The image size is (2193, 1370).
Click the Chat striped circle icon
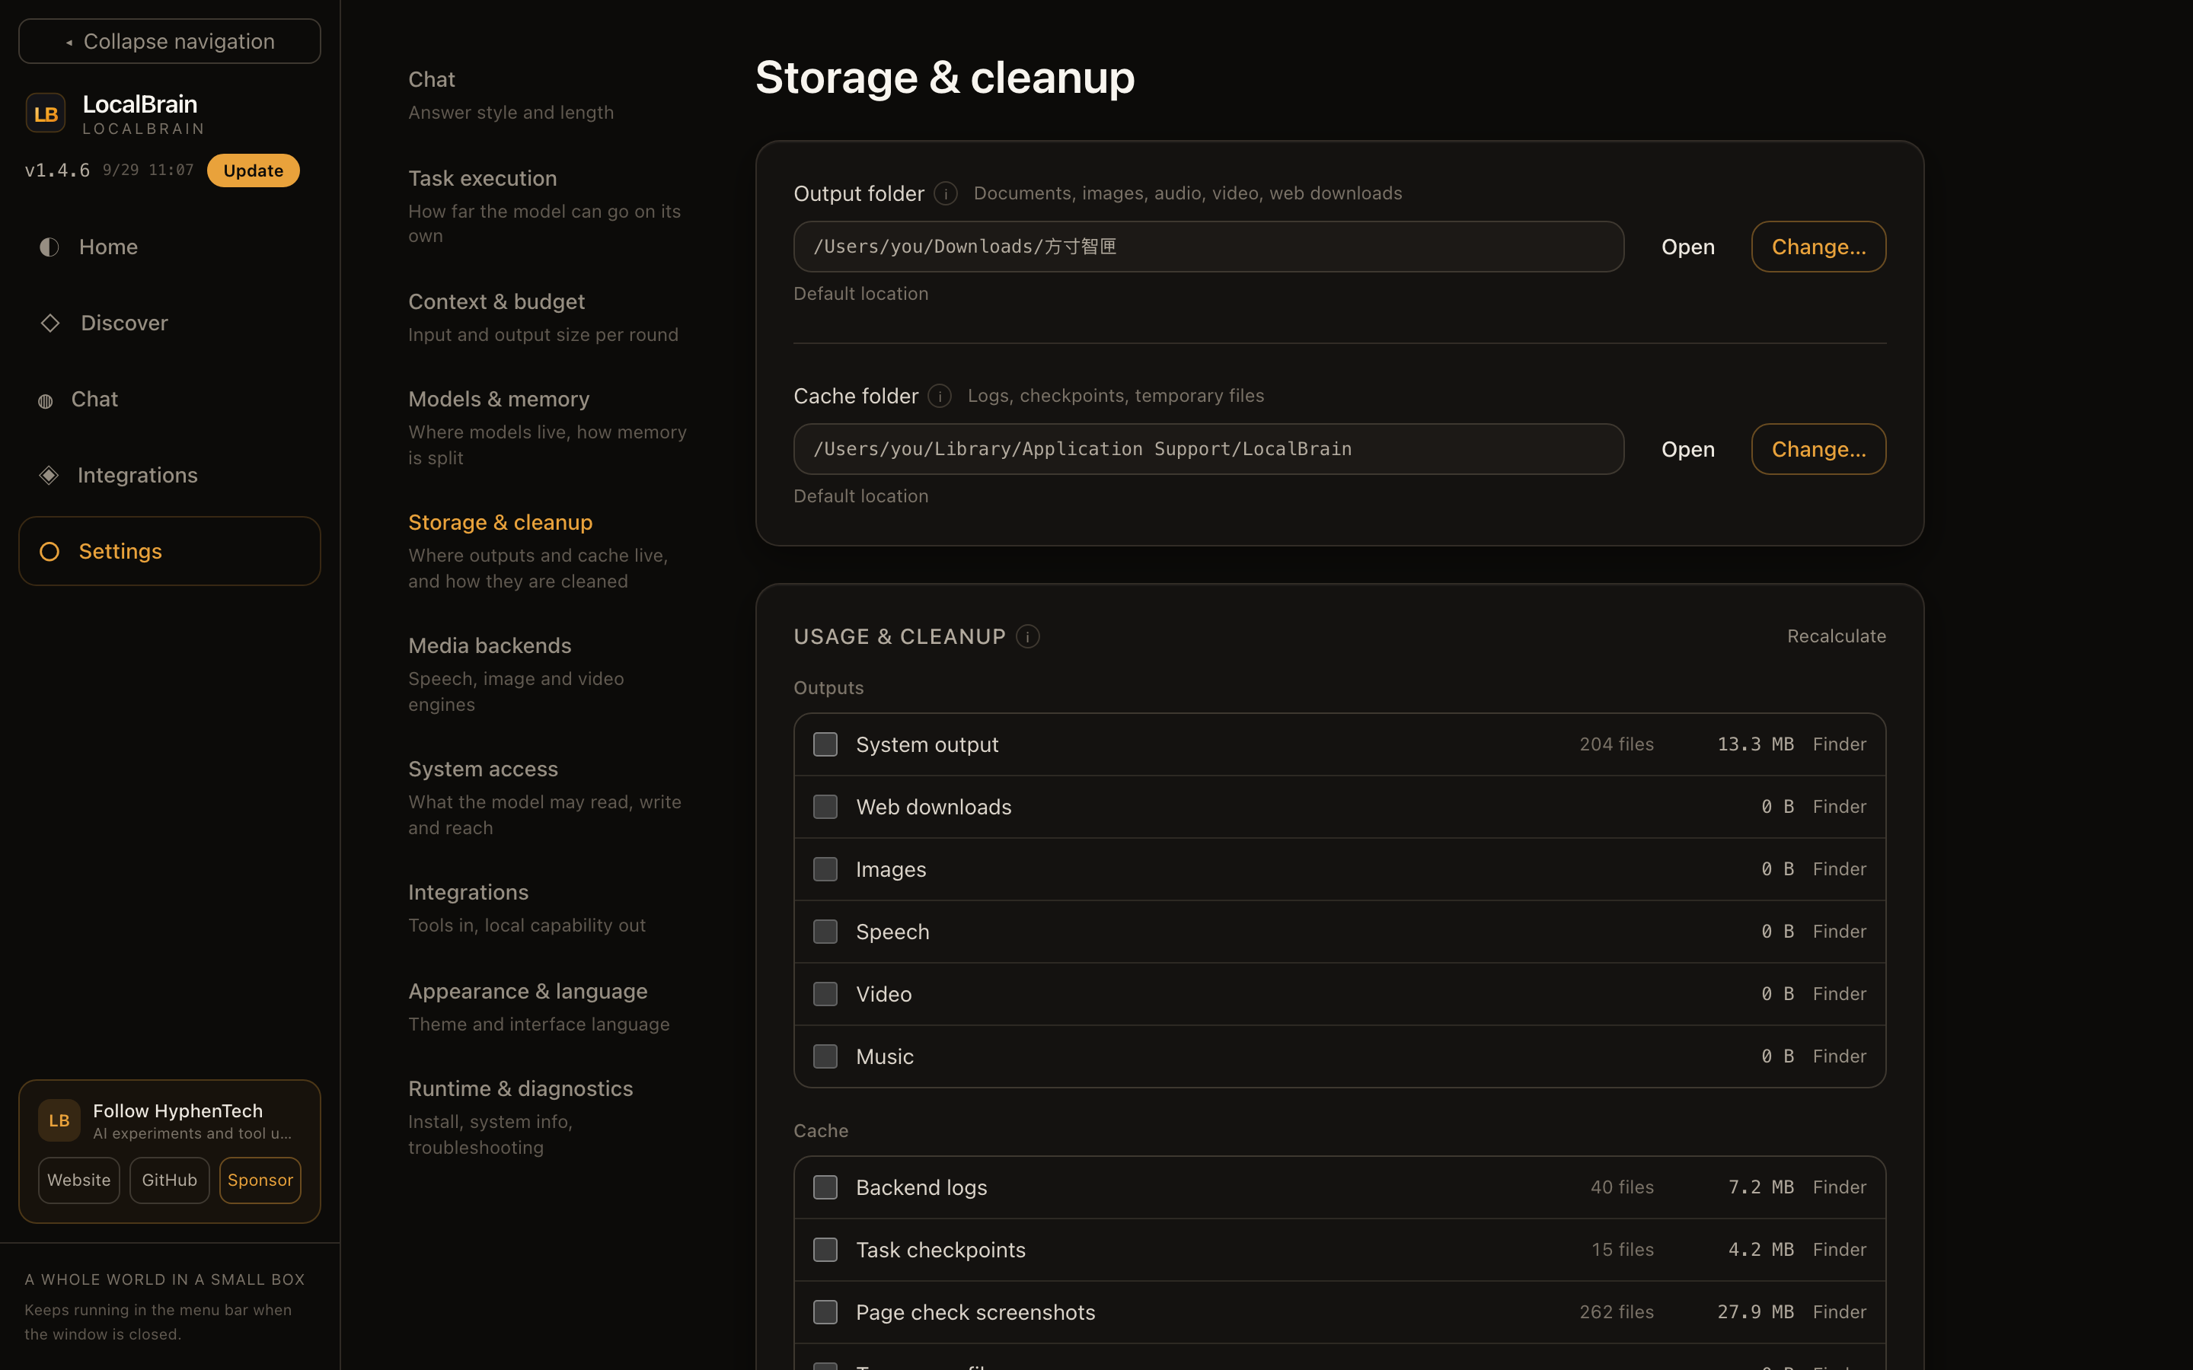point(46,400)
